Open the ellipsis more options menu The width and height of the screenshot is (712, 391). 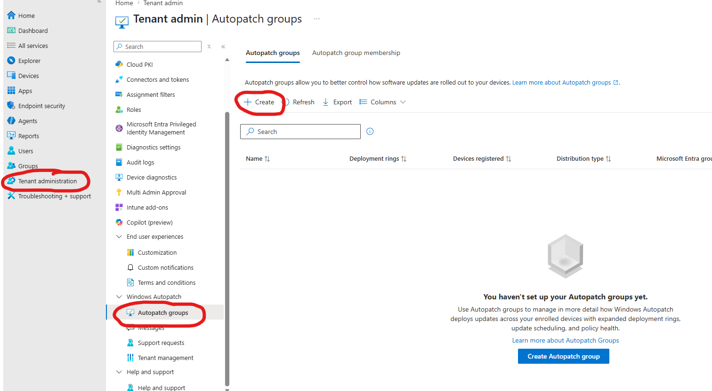[317, 19]
